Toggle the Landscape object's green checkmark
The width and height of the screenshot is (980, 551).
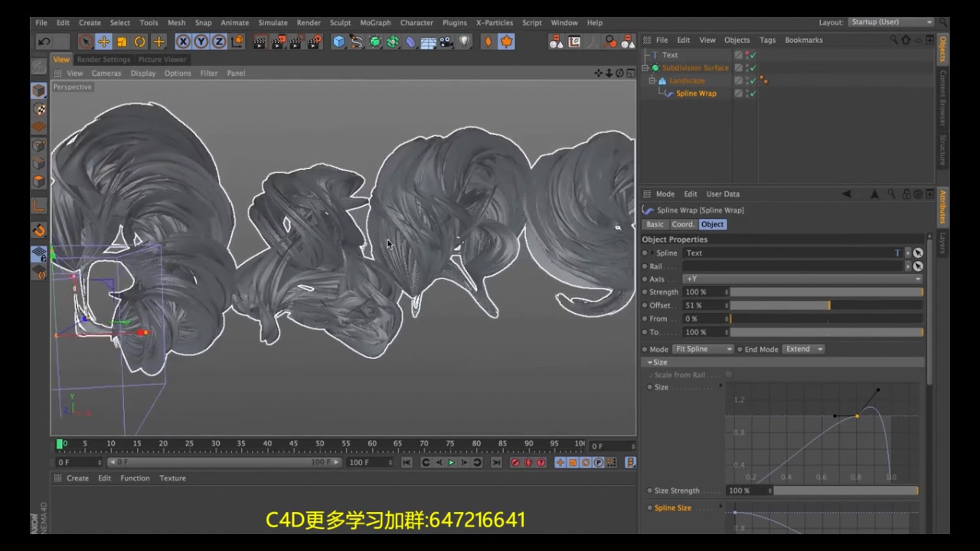coord(753,80)
